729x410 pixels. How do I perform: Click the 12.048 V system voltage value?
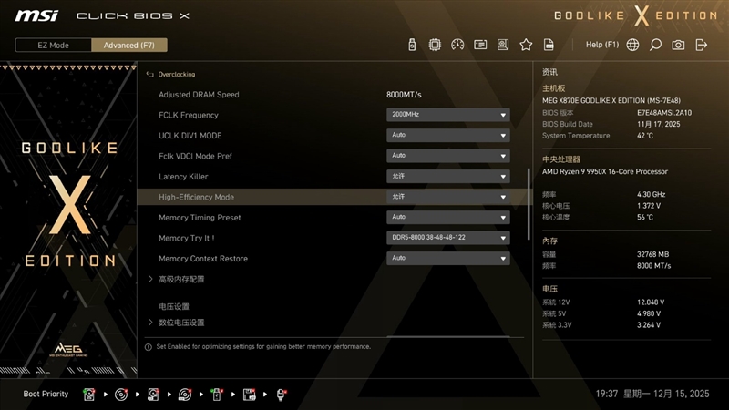click(x=651, y=302)
